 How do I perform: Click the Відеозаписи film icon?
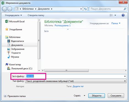point(9,41)
